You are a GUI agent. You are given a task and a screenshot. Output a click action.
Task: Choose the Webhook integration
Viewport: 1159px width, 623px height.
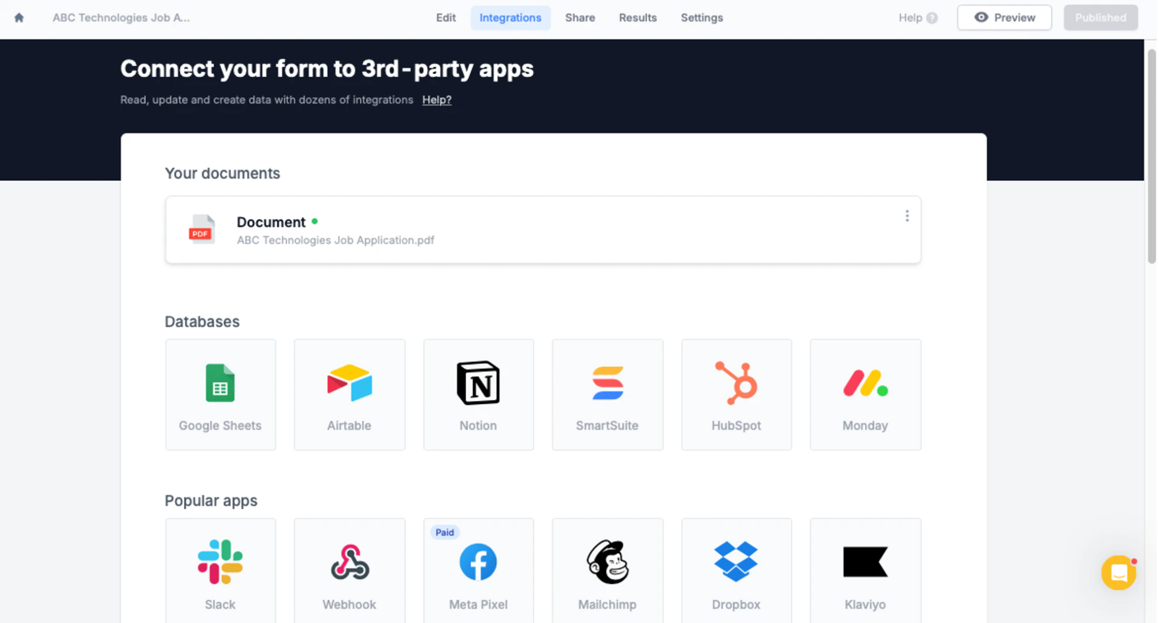350,571
